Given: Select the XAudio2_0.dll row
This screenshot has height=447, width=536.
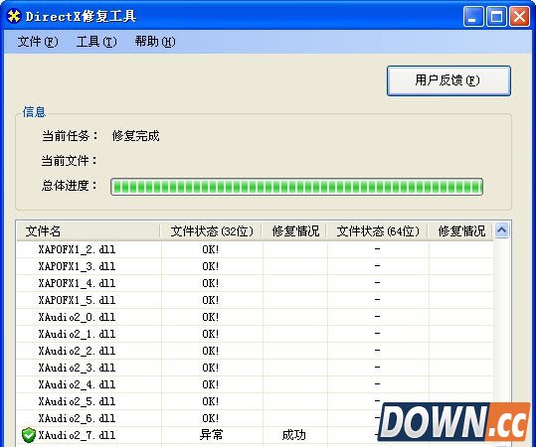Looking at the screenshot, I should 255,317.
